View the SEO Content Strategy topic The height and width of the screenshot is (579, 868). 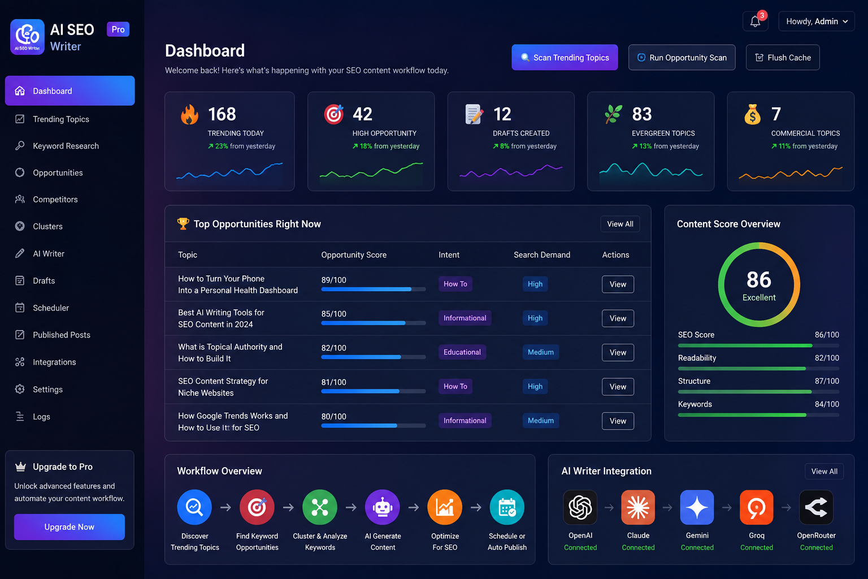618,387
